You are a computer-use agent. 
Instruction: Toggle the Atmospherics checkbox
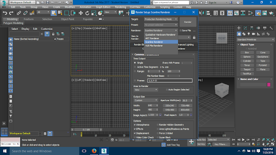click(x=135, y=125)
